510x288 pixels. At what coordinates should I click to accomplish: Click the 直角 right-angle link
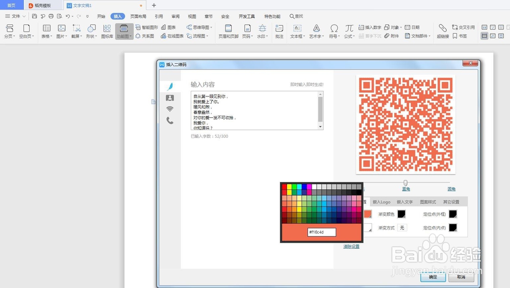(406, 189)
